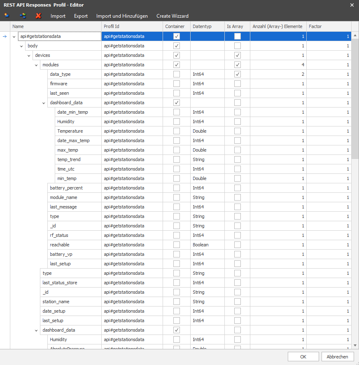Viewport: 359px width, 365px height.
Task: Enable Is Array for the Temperature row
Action: click(237, 131)
